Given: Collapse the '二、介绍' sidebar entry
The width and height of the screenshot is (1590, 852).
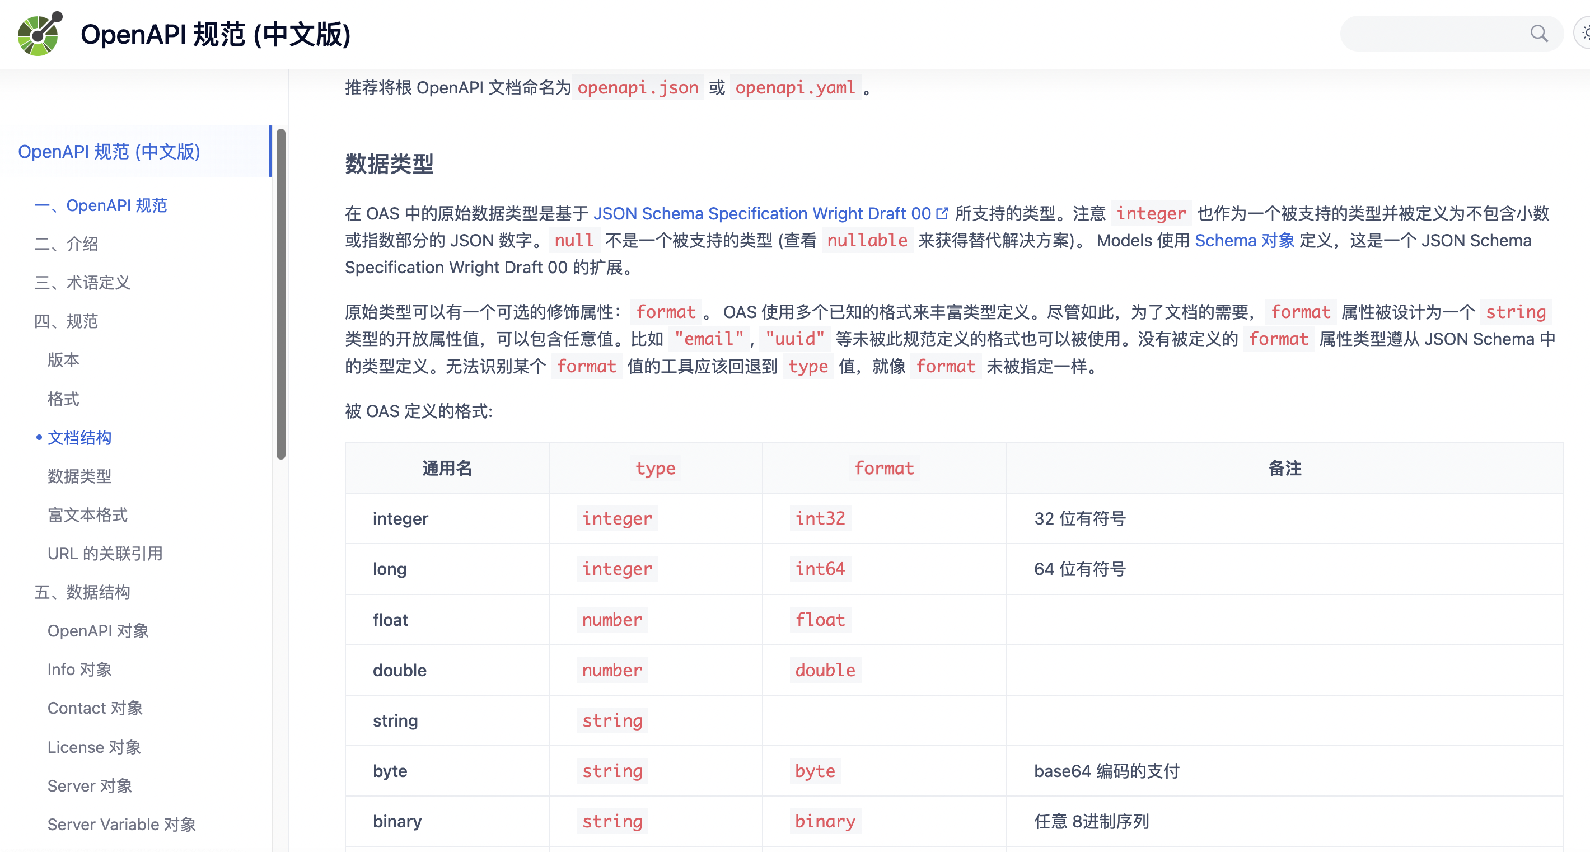Looking at the screenshot, I should 67,244.
